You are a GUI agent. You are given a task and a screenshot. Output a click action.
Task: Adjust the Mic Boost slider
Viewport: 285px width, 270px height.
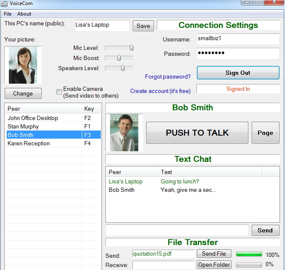(119, 58)
